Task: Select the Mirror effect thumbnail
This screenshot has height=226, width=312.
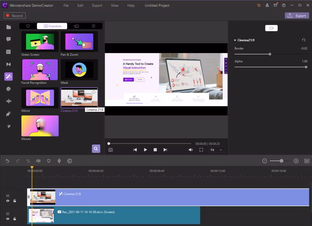Action: tap(40, 98)
